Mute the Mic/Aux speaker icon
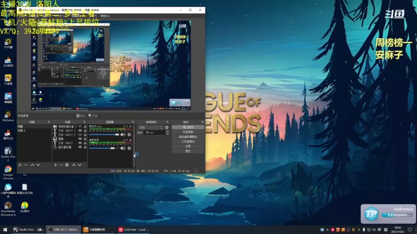The image size is (417, 234). point(123,135)
